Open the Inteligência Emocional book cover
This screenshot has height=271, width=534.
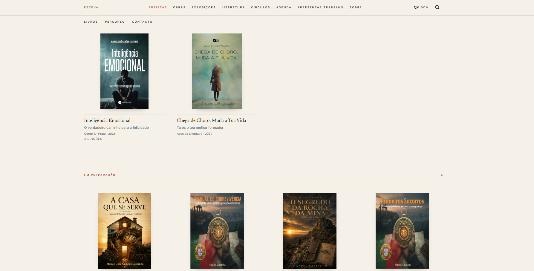pyautogui.click(x=124, y=71)
